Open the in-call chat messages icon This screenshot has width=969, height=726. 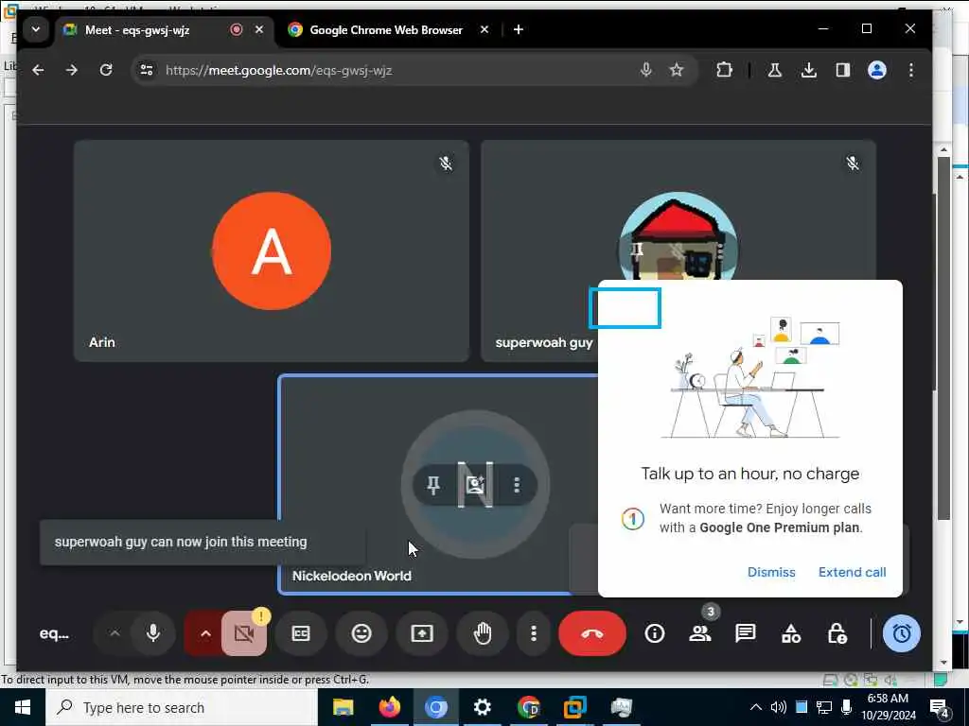point(746,633)
